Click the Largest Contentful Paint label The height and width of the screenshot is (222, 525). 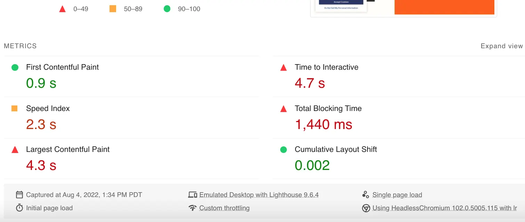click(68, 150)
